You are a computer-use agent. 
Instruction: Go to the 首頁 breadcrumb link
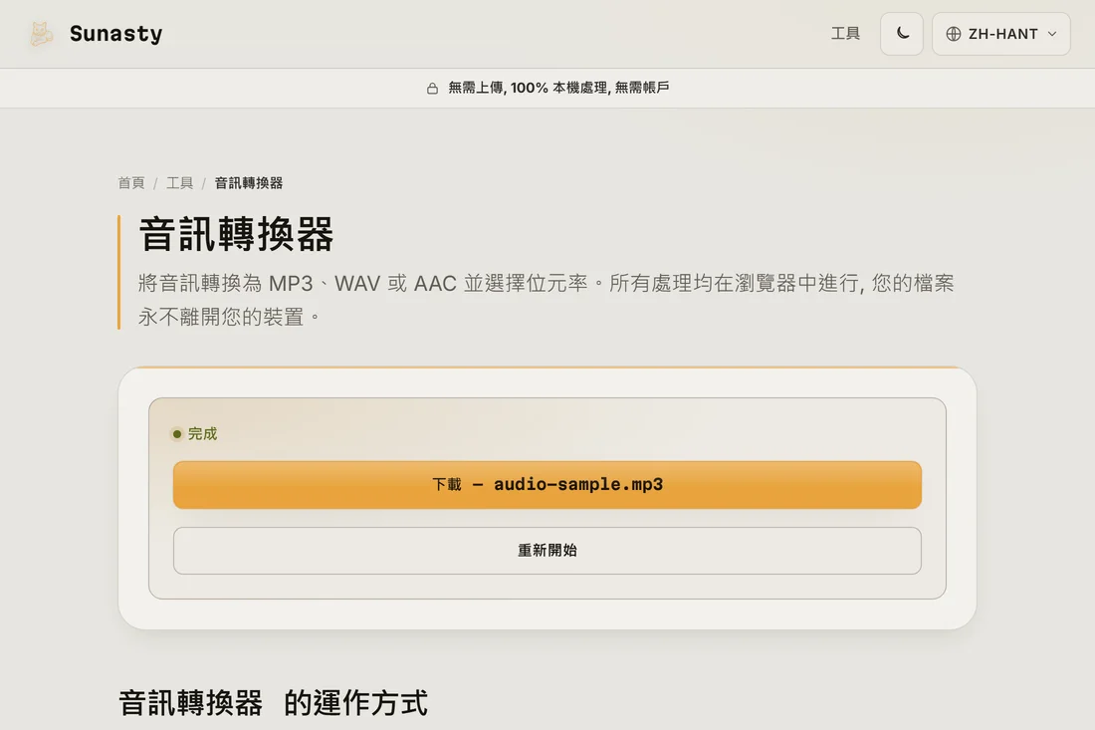(x=131, y=183)
